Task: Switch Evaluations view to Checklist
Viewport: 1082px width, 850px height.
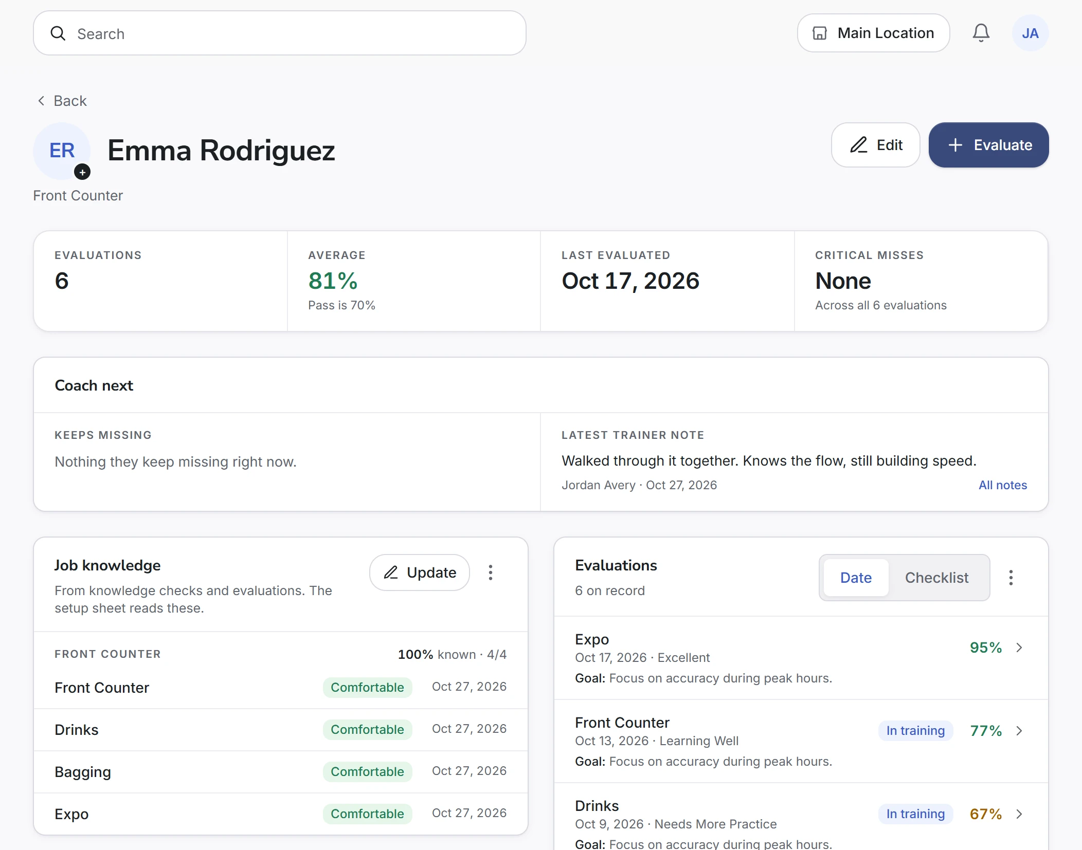Action: 936,578
